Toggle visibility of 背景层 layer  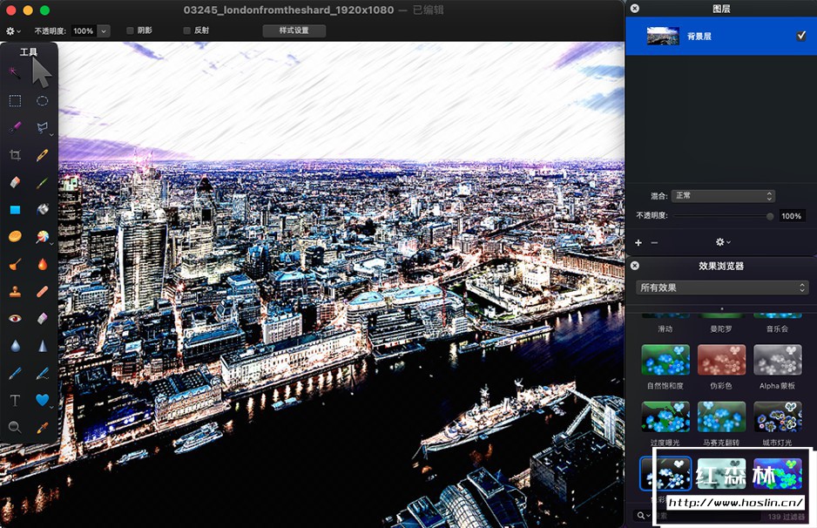click(801, 36)
